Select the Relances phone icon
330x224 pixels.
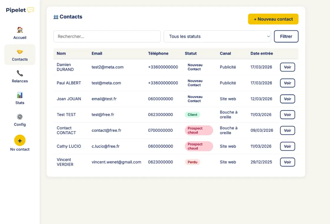[x=19, y=74]
